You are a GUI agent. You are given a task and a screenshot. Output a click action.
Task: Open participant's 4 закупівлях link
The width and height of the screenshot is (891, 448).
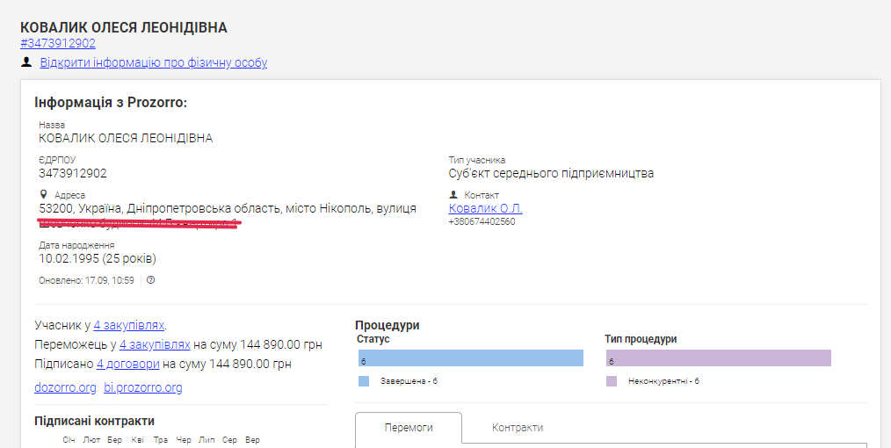129,325
